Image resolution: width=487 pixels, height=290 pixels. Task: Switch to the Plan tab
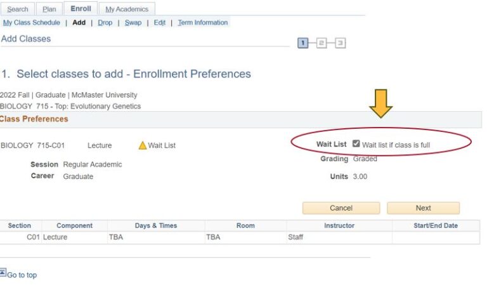[49, 9]
